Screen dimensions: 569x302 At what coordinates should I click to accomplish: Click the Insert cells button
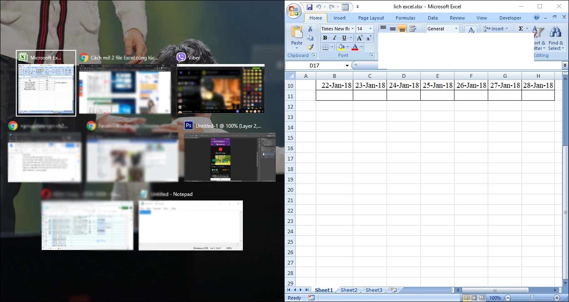495,29
